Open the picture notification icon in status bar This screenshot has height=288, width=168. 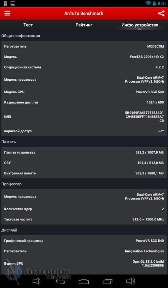13,4
